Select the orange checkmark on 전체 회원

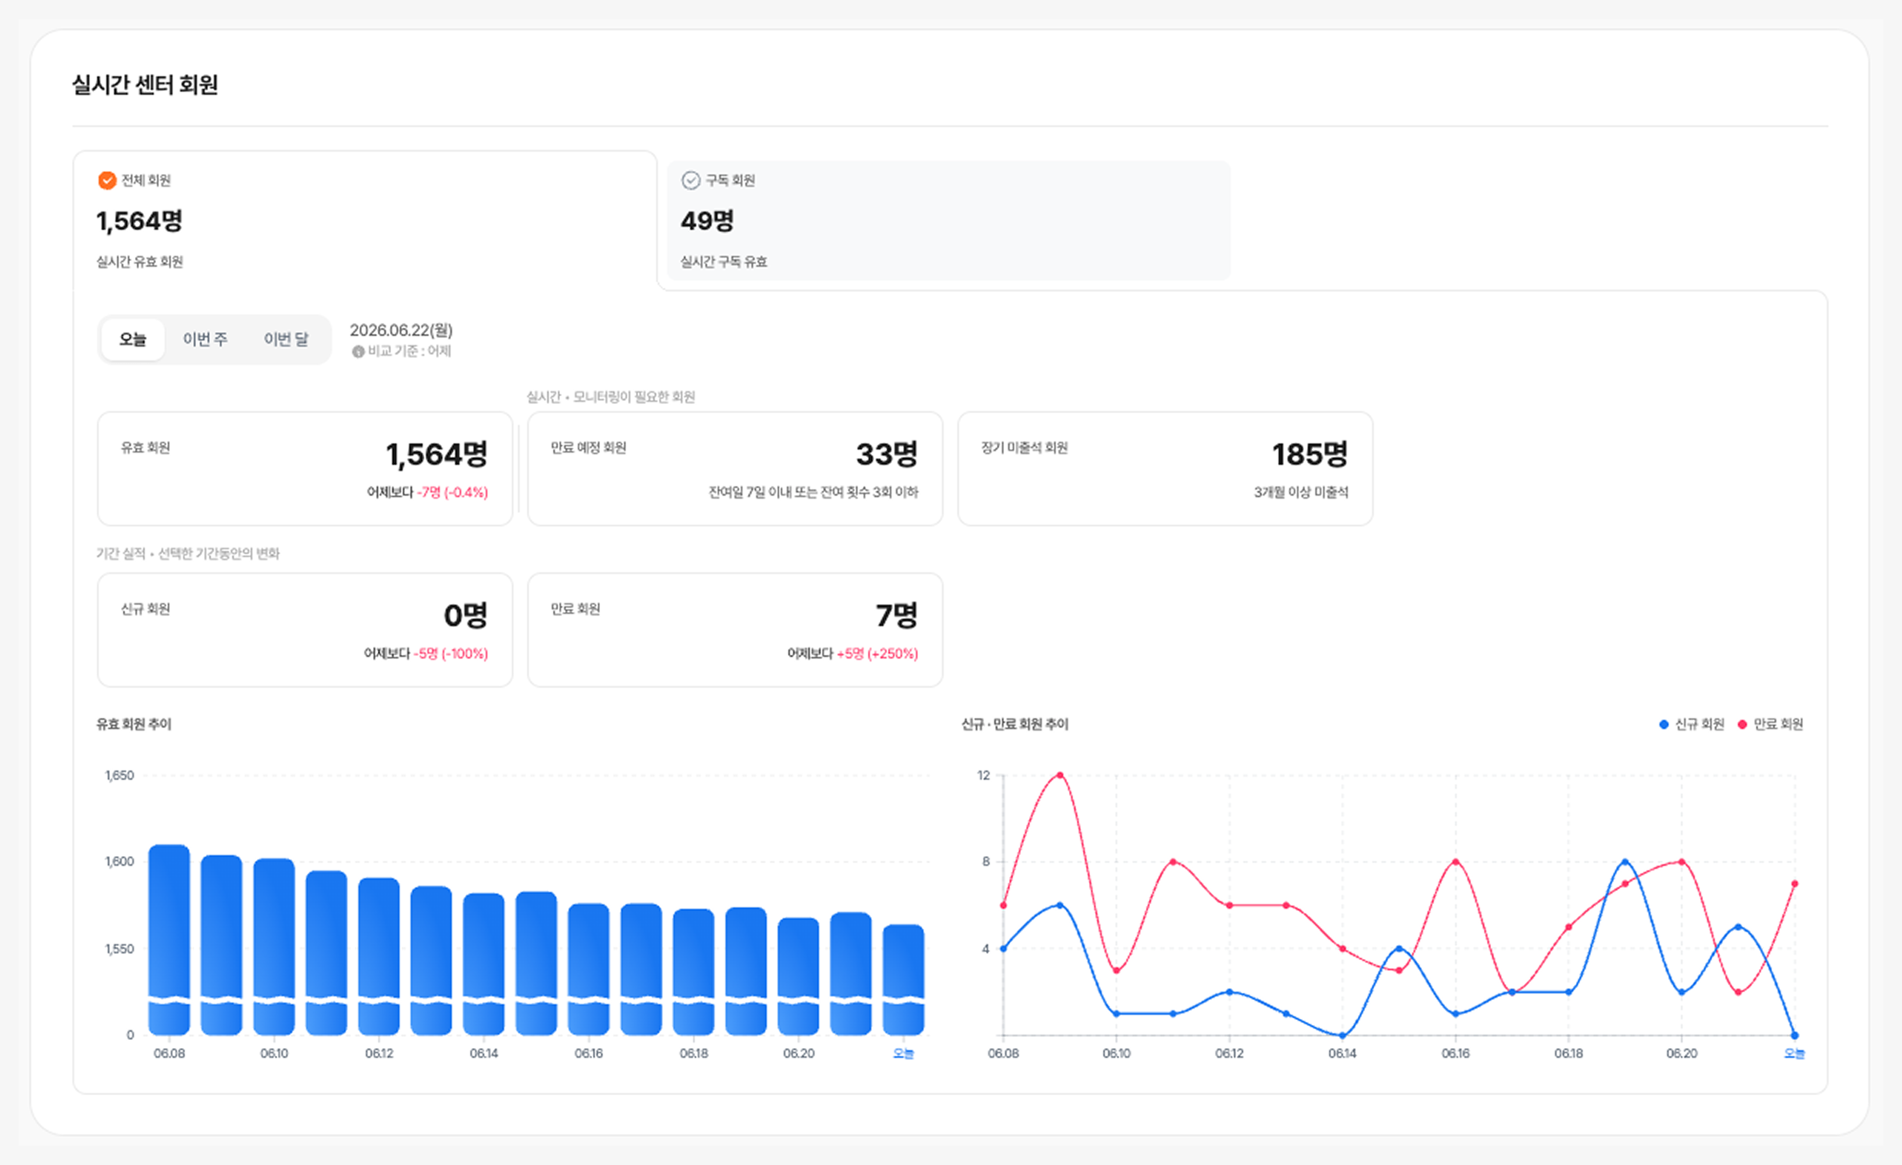(107, 180)
